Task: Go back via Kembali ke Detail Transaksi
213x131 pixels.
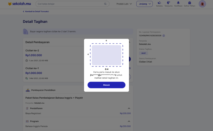Action: coord(36,11)
